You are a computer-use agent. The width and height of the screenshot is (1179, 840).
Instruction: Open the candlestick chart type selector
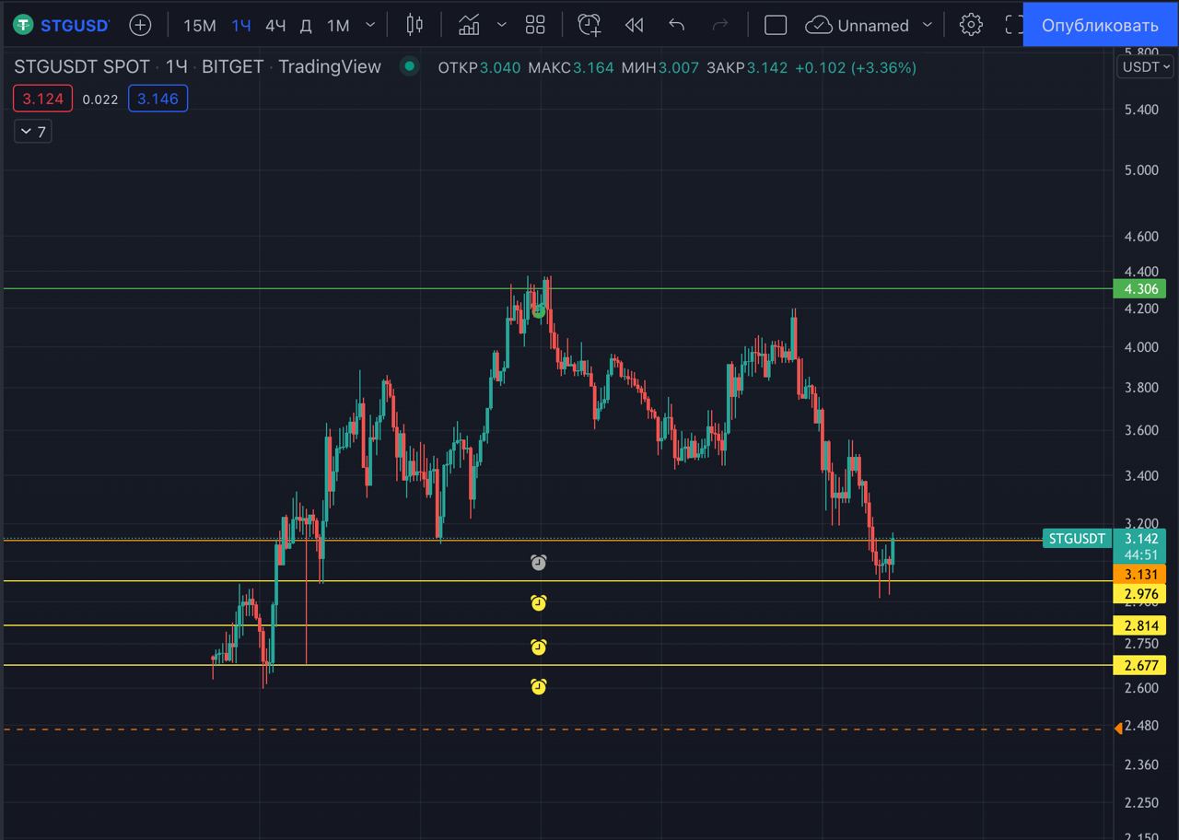(x=414, y=25)
